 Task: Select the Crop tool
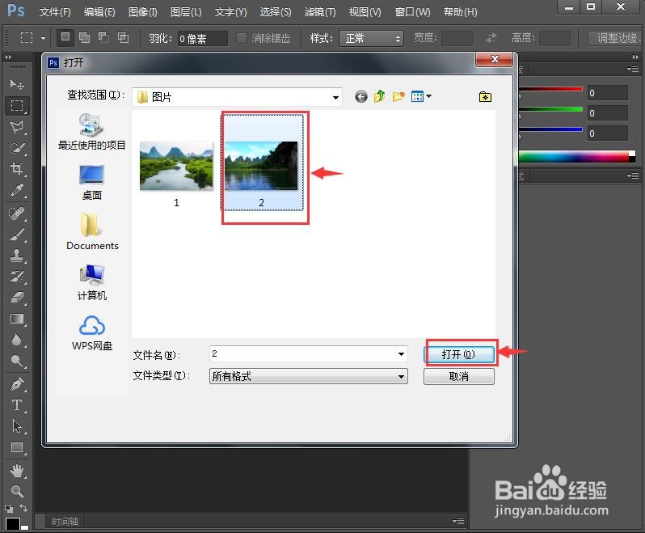17,169
